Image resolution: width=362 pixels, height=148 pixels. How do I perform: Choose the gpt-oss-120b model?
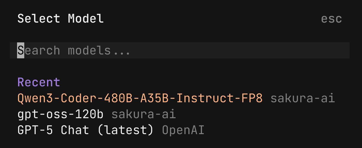click(x=60, y=114)
